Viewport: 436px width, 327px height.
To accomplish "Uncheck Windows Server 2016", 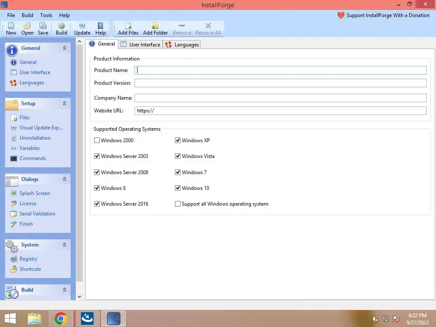I will (x=97, y=204).
